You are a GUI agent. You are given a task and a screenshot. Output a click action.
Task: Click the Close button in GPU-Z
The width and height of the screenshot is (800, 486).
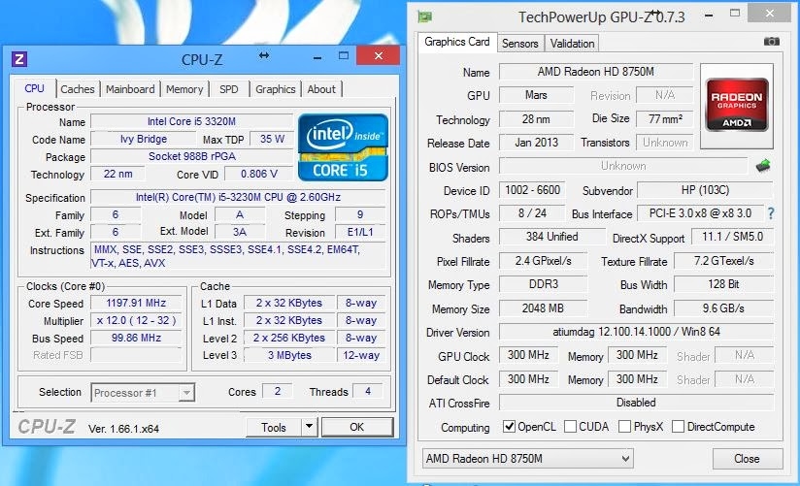[x=747, y=459]
